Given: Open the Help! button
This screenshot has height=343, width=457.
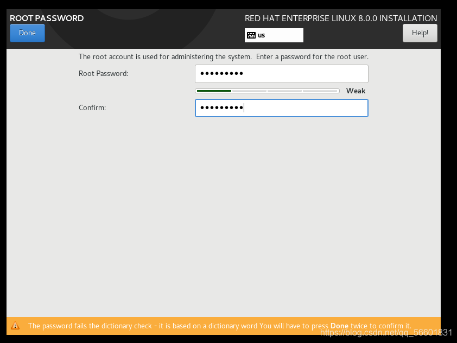Looking at the screenshot, I should click(420, 33).
